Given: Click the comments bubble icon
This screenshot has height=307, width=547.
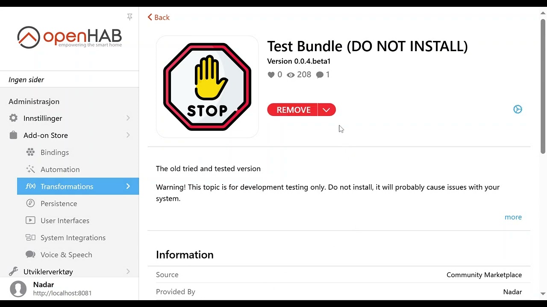Looking at the screenshot, I should pos(320,75).
